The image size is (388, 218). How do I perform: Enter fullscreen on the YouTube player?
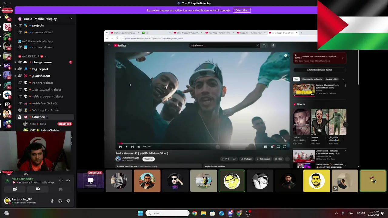click(x=285, y=147)
